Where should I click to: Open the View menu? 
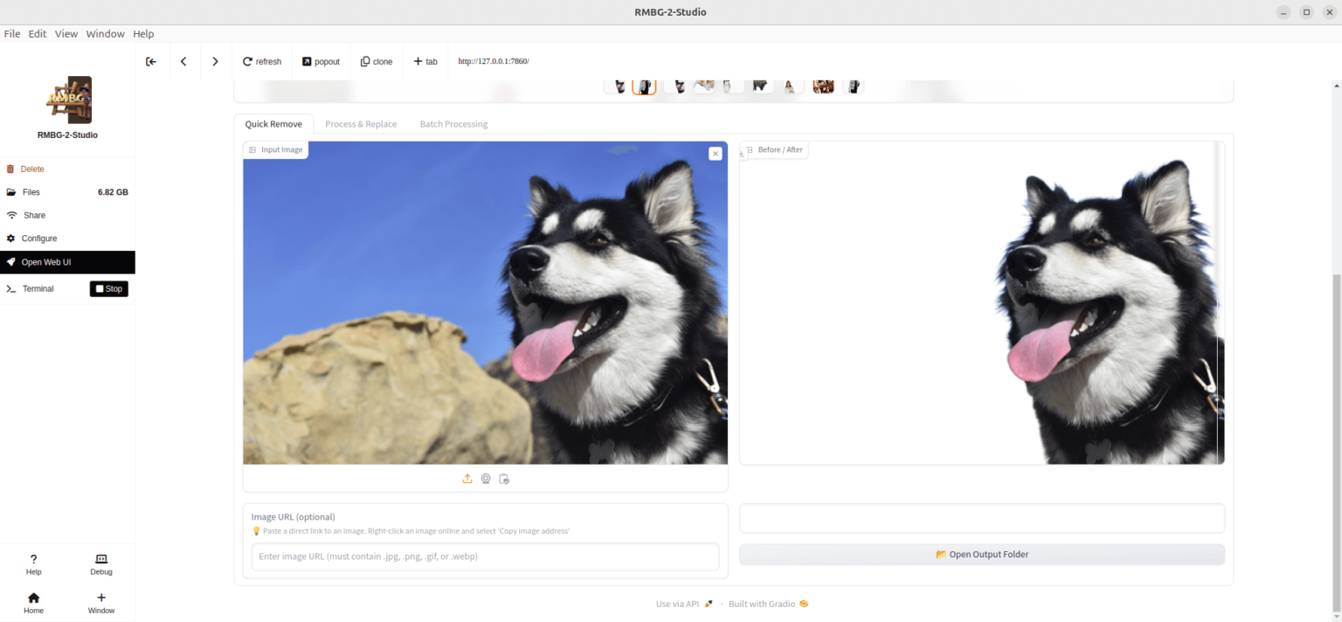pyautogui.click(x=66, y=33)
